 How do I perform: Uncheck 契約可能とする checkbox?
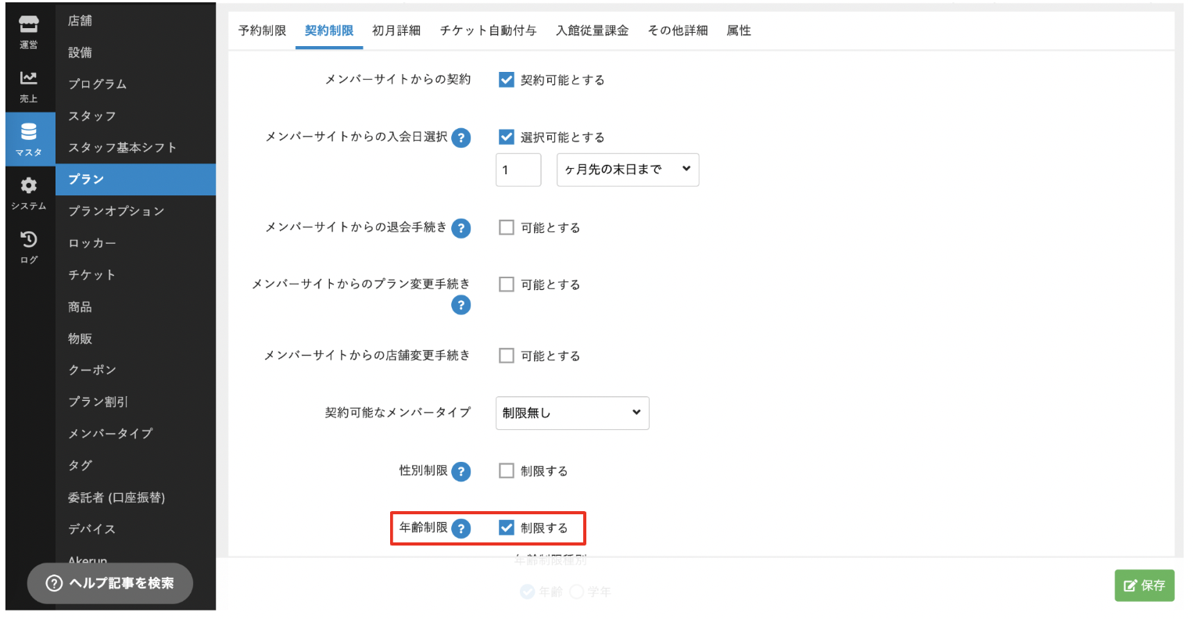click(507, 80)
